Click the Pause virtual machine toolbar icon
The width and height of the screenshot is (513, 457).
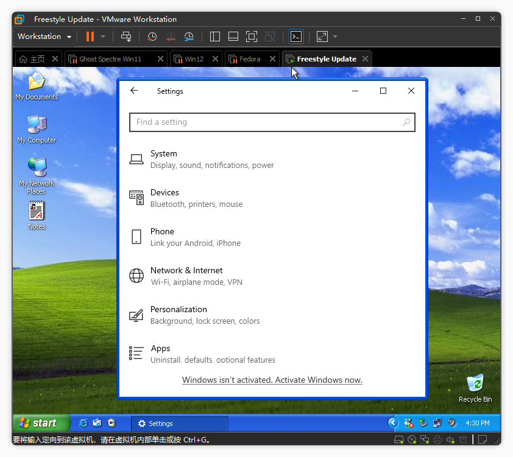point(90,37)
